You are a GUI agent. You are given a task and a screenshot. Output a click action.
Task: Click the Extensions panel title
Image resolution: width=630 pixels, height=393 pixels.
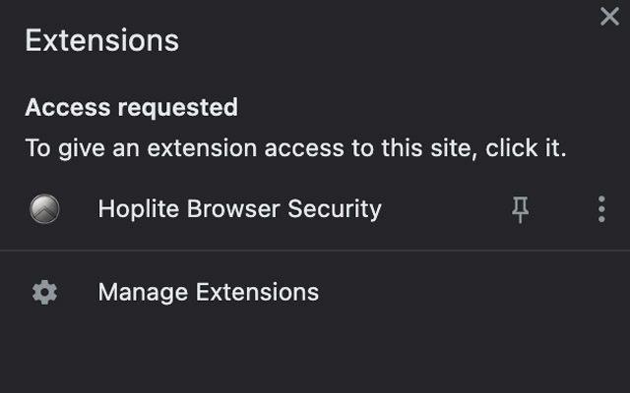click(101, 40)
